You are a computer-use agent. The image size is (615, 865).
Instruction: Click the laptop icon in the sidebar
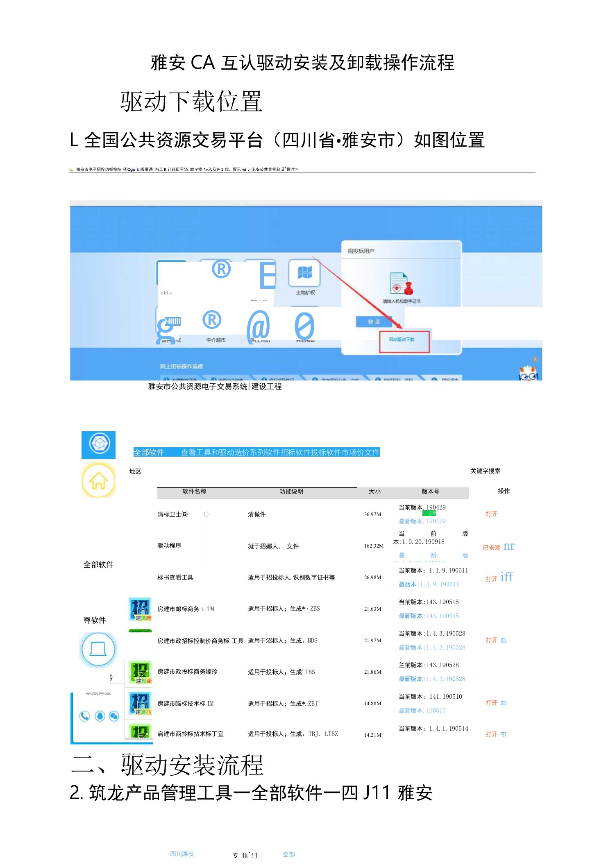pos(98,649)
